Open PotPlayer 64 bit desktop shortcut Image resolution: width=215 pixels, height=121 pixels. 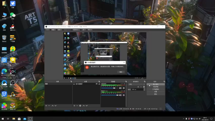[13, 62]
